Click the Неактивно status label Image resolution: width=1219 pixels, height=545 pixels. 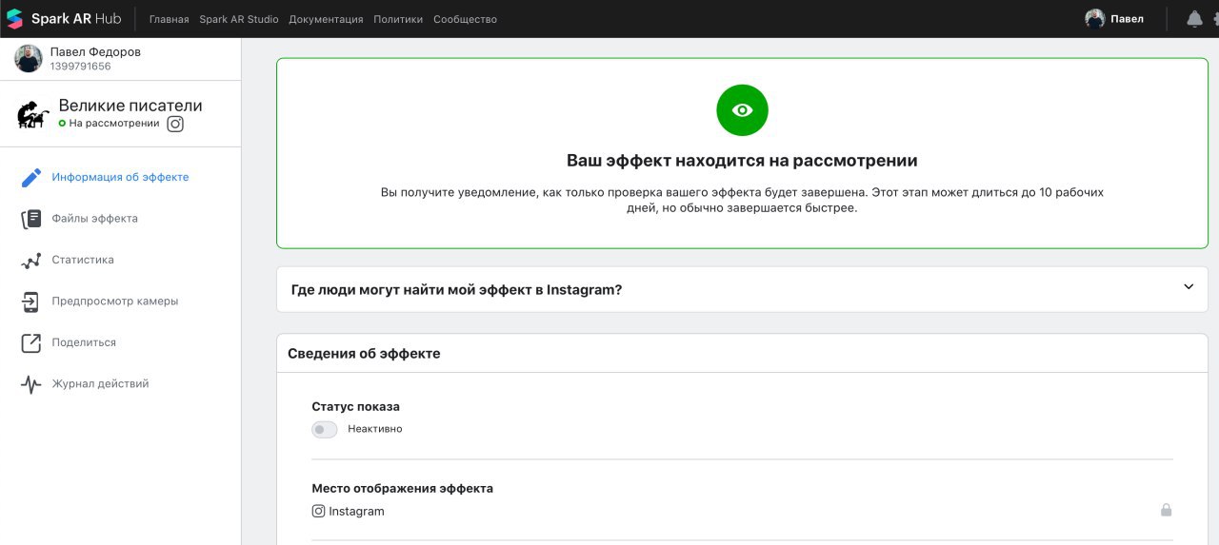375,429
